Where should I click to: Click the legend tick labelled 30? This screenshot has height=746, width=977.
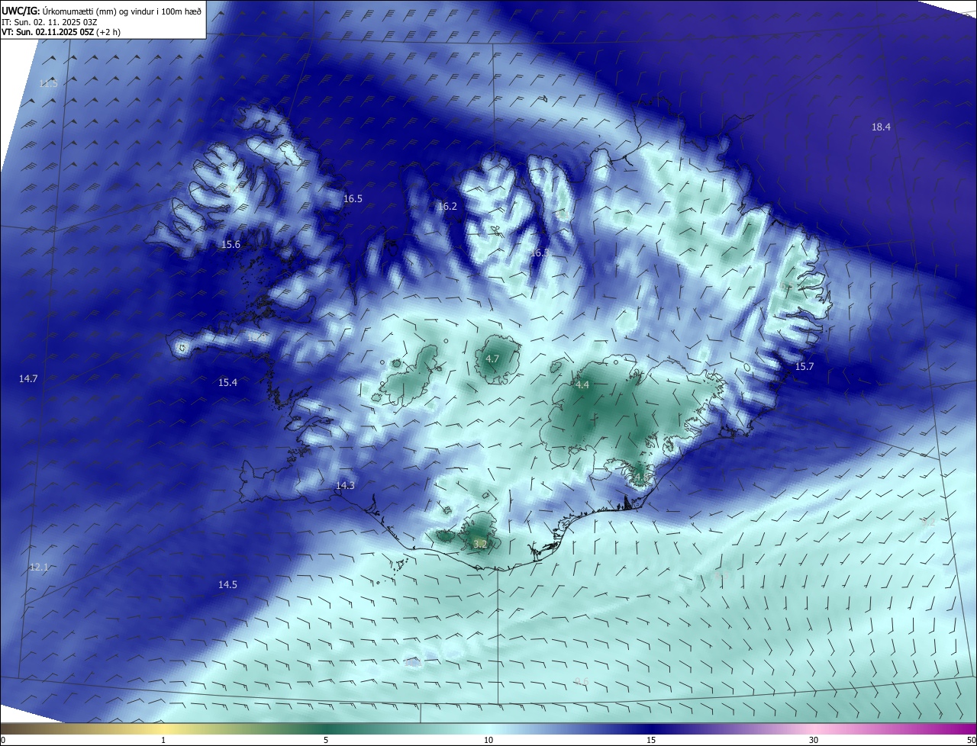(x=814, y=740)
